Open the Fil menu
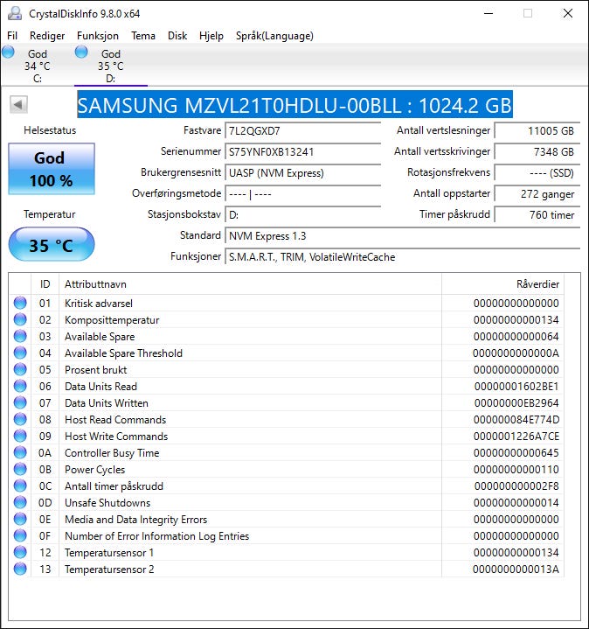This screenshot has height=629, width=589. point(12,36)
